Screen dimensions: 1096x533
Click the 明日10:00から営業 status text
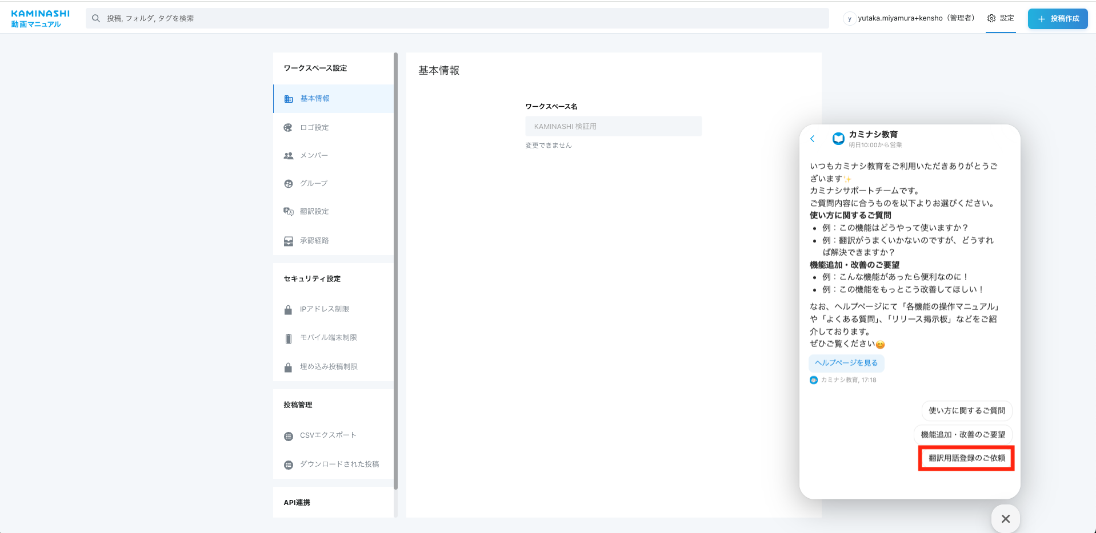tap(875, 145)
